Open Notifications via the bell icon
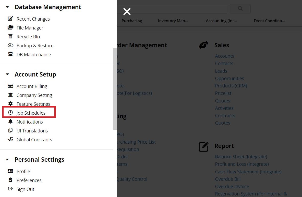Image resolution: width=302 pixels, height=197 pixels. point(10,122)
